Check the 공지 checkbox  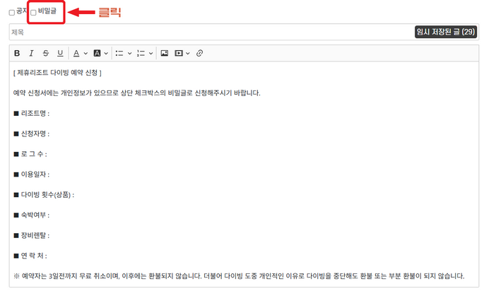click(x=12, y=13)
